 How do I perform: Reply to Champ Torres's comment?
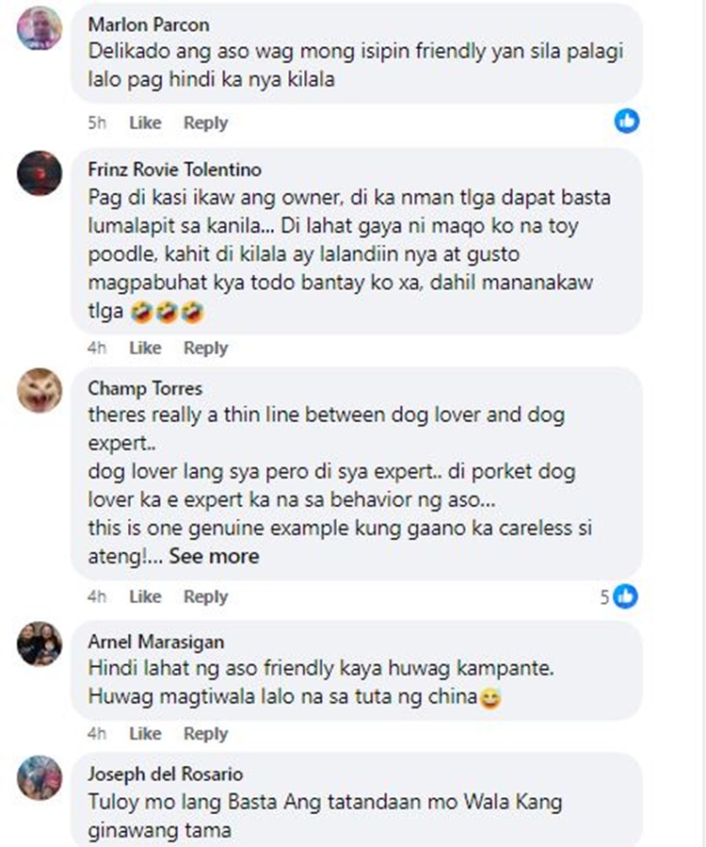(x=205, y=596)
